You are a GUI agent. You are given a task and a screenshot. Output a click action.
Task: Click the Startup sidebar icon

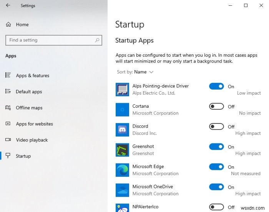pyautogui.click(x=8, y=156)
